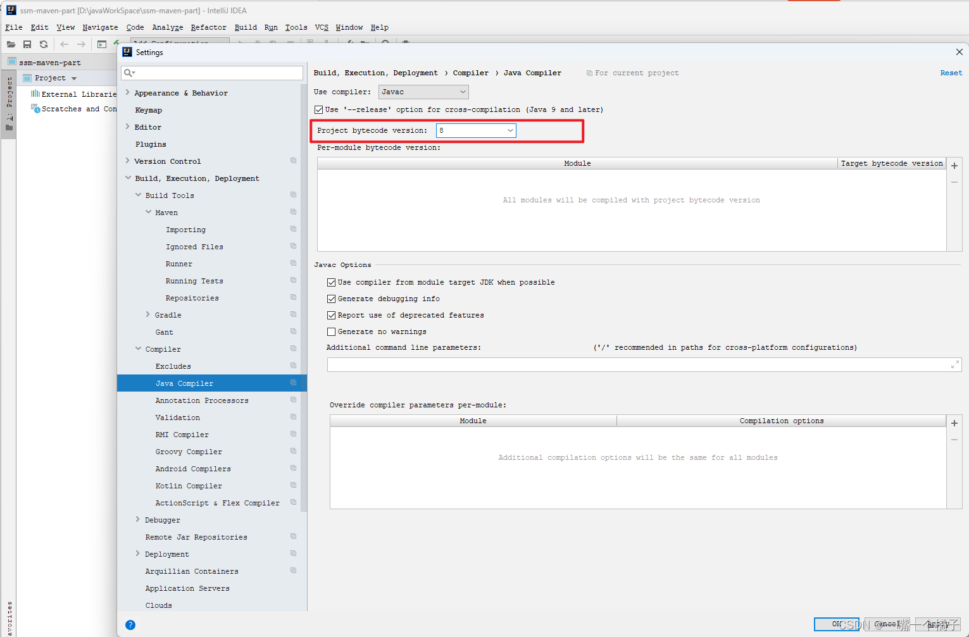
Task: Click the run target window icon in toolbar
Action: pyautogui.click(x=101, y=44)
